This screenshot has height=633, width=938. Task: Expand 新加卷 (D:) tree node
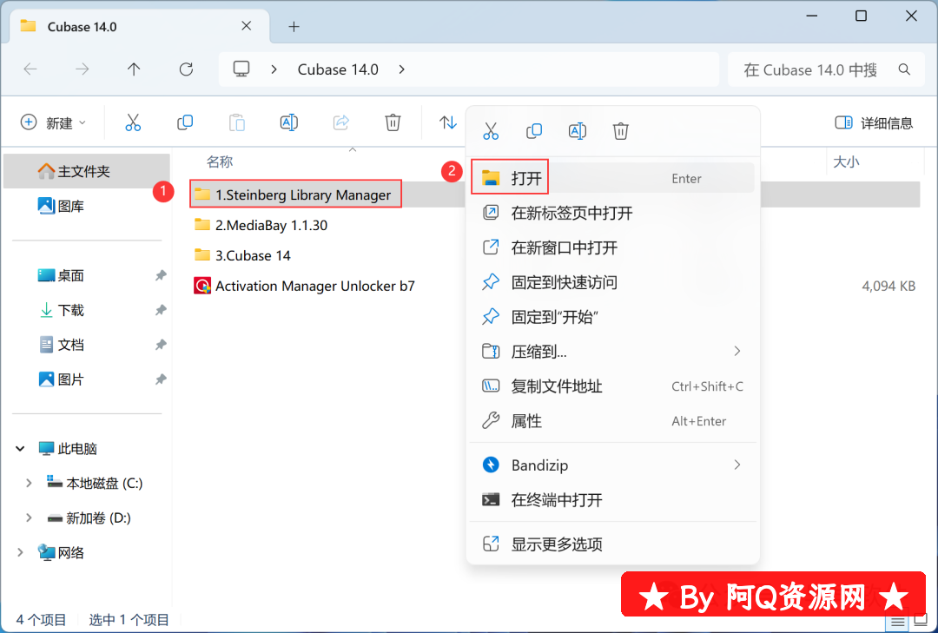(28, 518)
